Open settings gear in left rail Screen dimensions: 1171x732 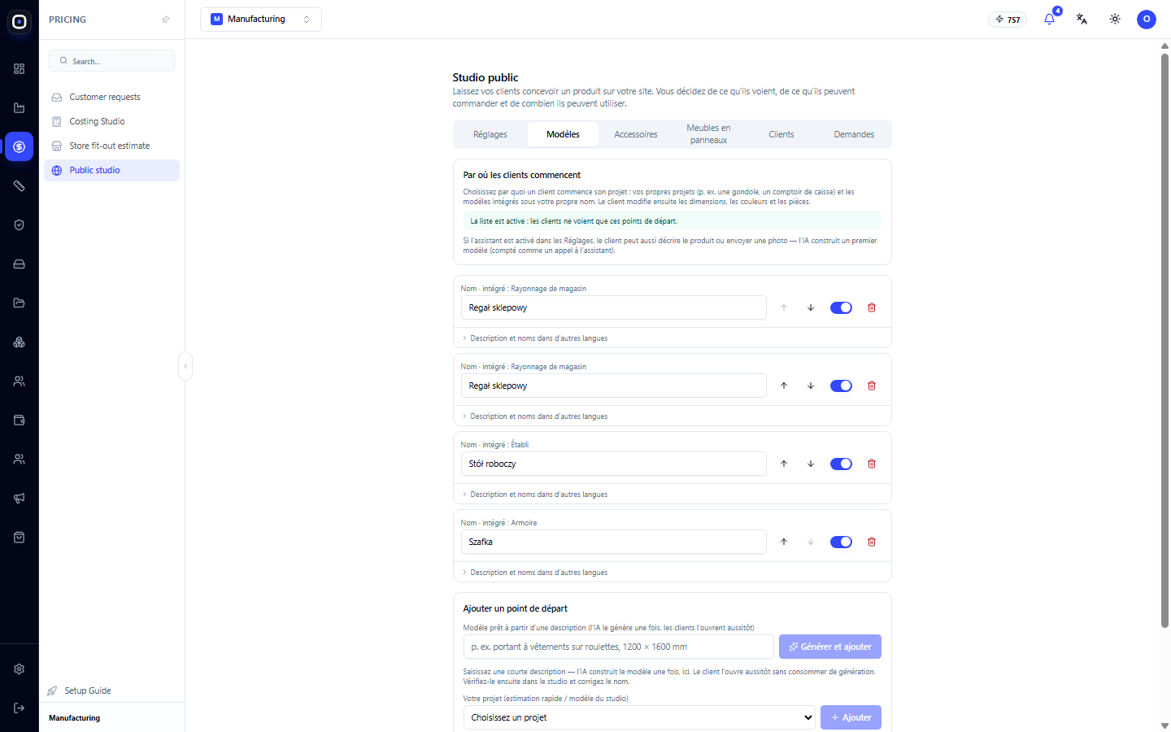20,669
